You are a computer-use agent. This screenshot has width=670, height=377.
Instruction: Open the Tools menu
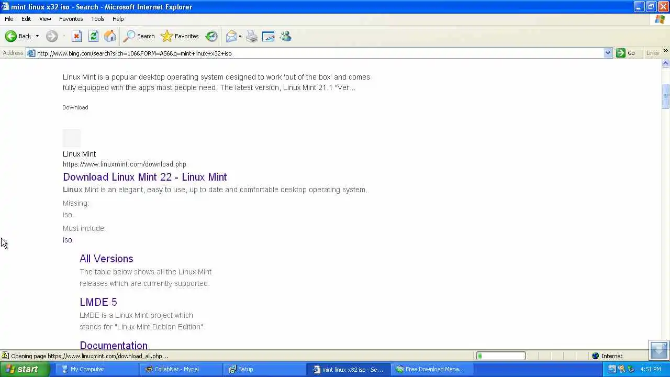[98, 19]
